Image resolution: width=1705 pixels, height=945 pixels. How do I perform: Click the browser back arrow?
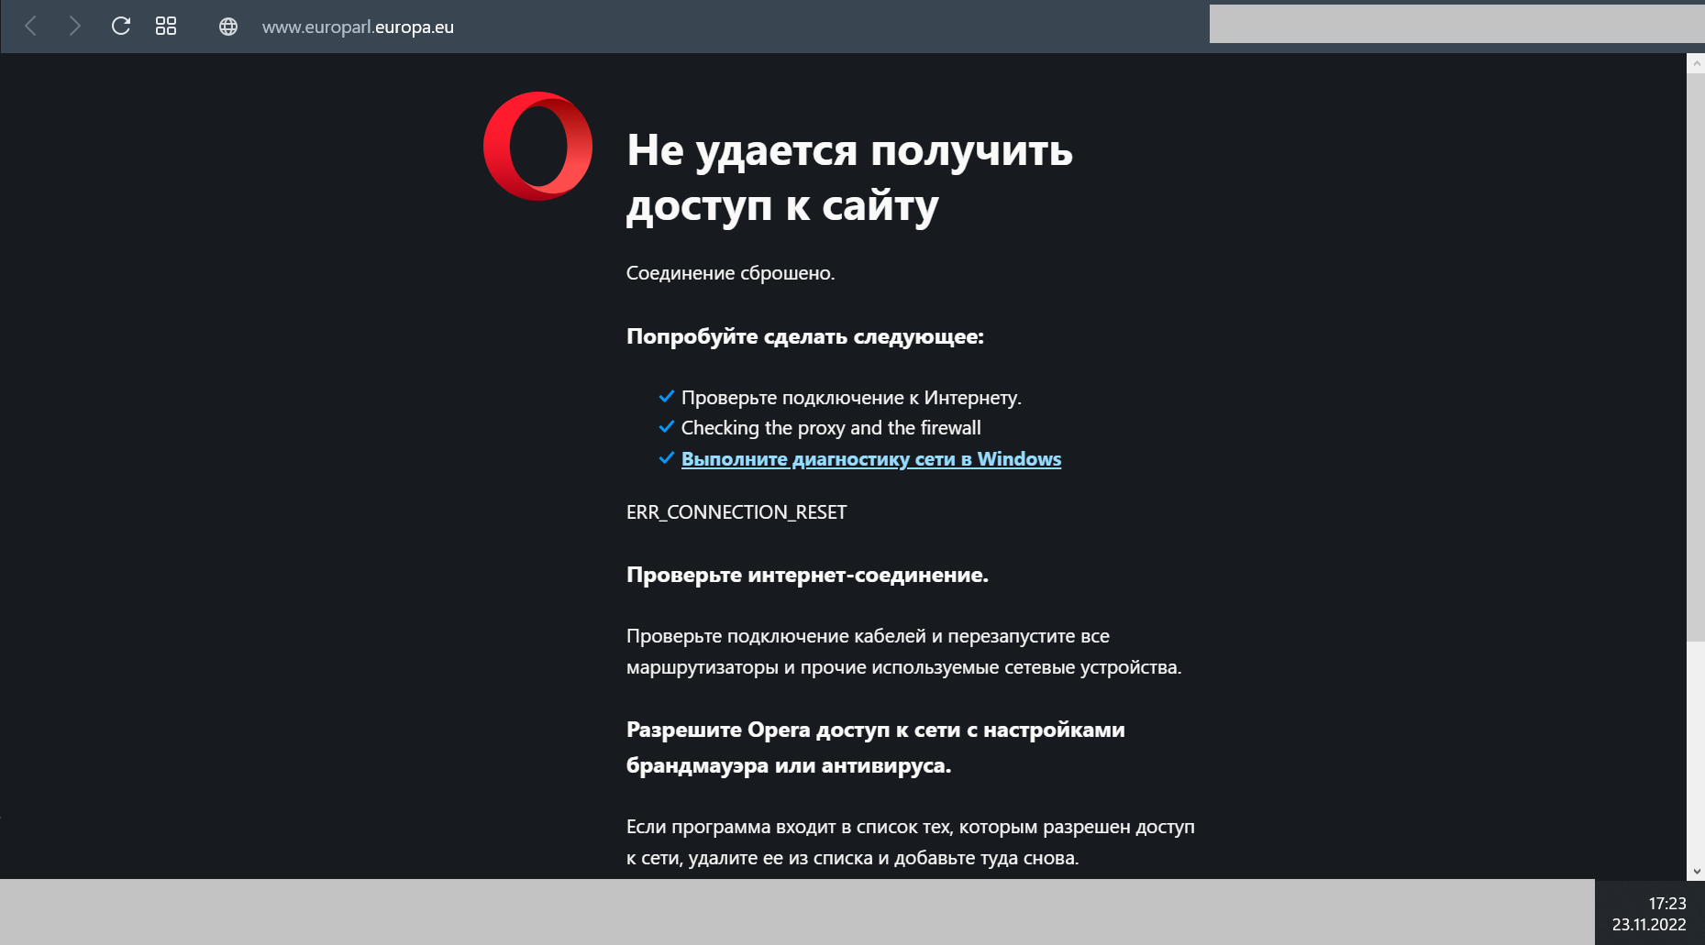click(30, 27)
